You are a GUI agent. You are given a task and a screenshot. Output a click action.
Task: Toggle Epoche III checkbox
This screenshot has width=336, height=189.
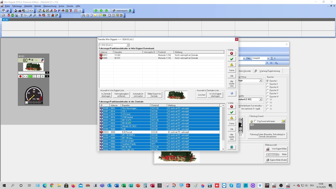(x=267, y=87)
